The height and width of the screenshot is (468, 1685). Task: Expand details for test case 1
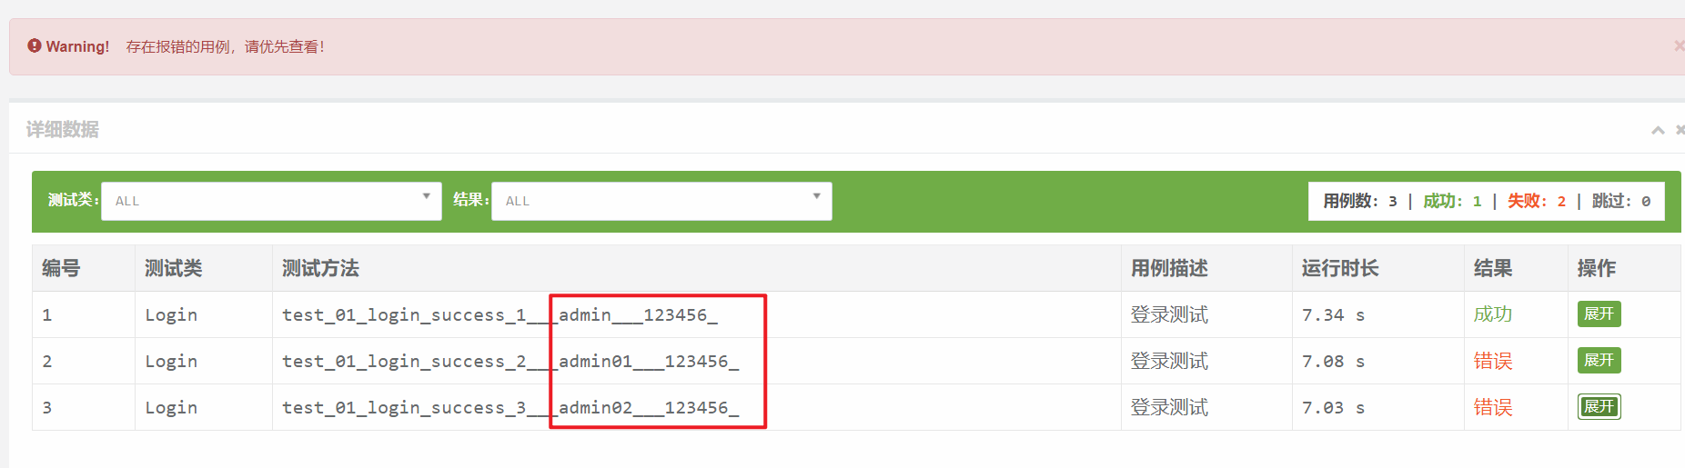[x=1599, y=314]
